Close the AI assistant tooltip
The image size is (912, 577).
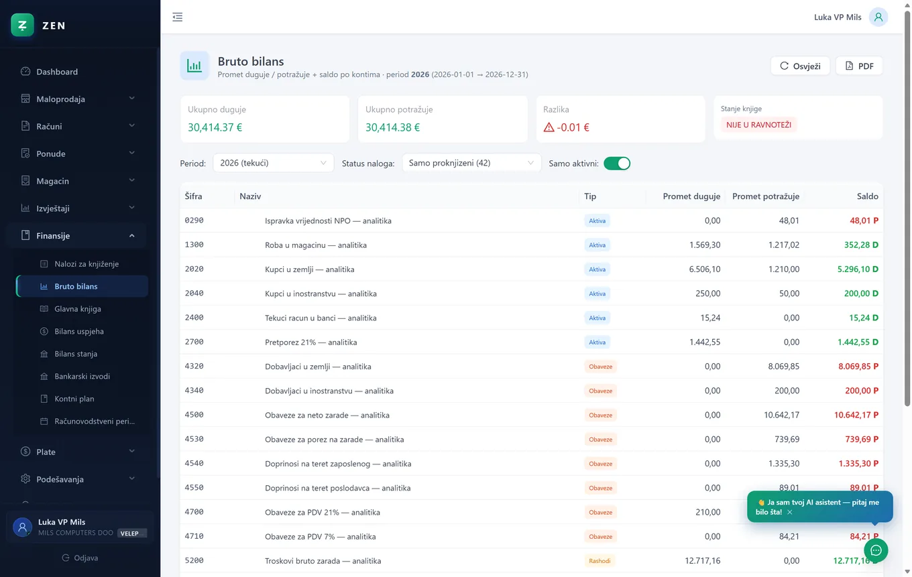click(x=790, y=512)
